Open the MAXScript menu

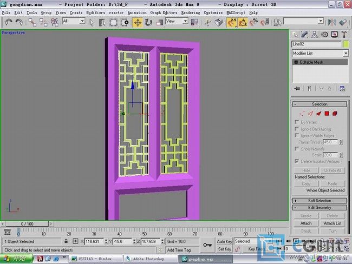tap(236, 12)
